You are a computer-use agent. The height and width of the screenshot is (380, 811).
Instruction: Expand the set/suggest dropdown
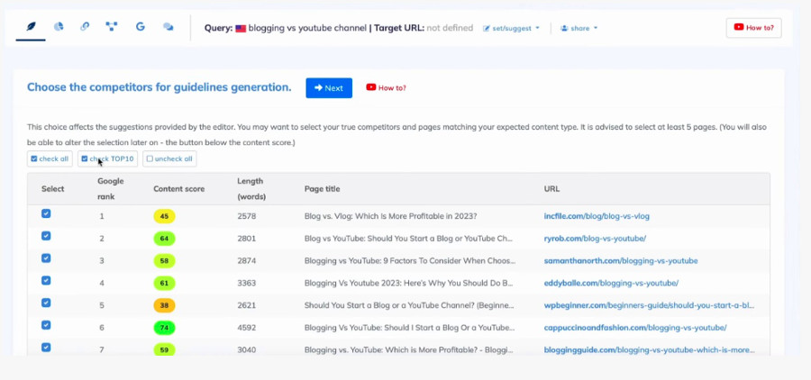[511, 28]
